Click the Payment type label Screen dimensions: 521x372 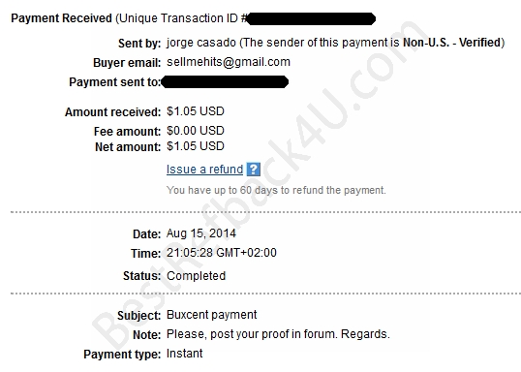point(122,355)
